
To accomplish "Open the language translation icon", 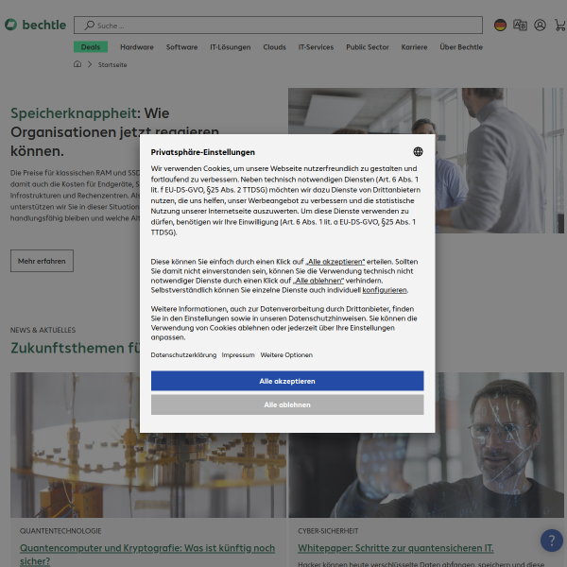I will pos(520,25).
